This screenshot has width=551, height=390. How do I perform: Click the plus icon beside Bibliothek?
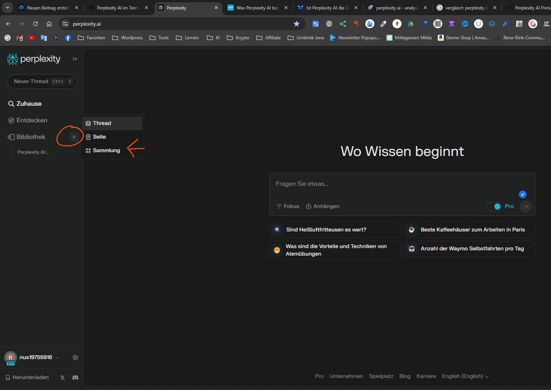(x=74, y=137)
